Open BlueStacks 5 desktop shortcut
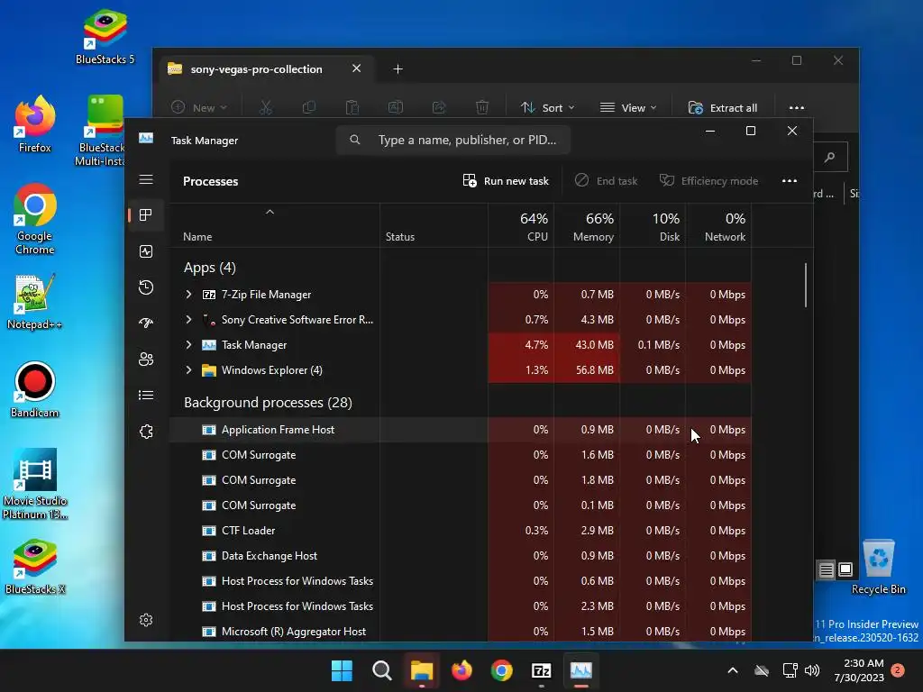Image resolution: width=923 pixels, height=692 pixels. [105, 36]
